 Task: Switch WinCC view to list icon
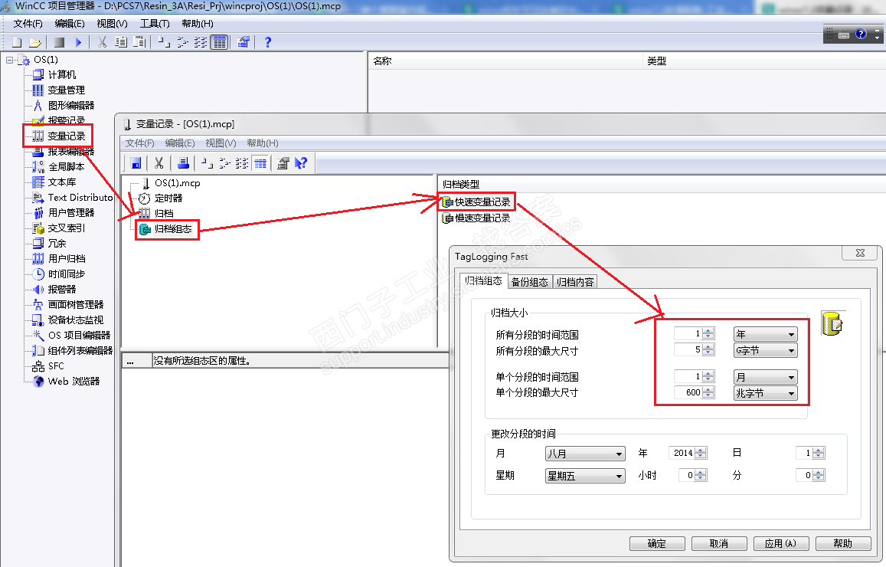201,42
